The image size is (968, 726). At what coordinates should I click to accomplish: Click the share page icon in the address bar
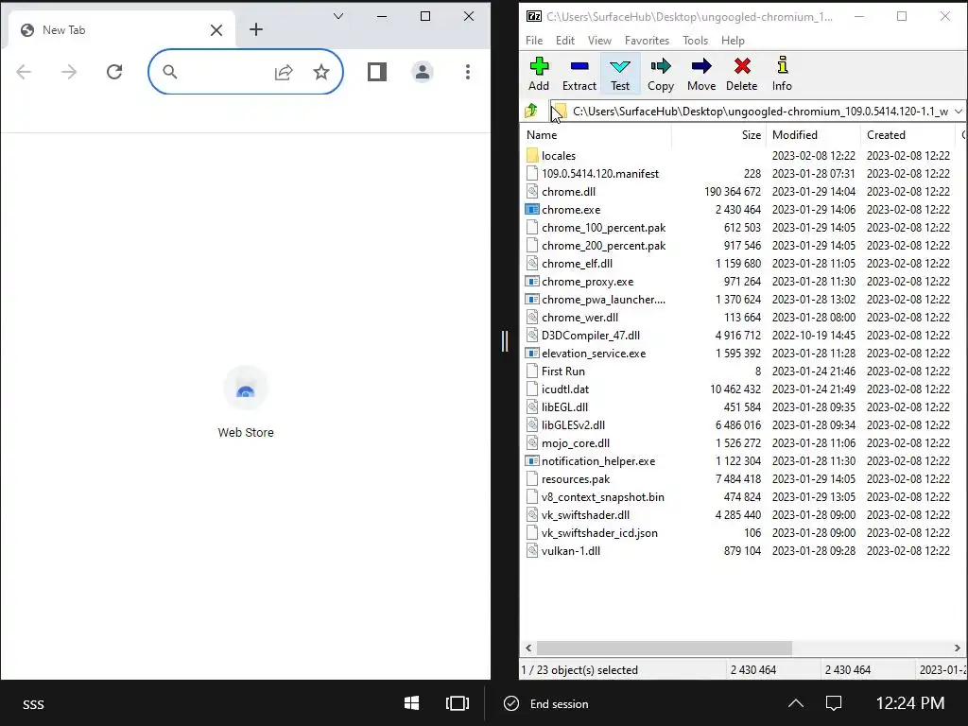click(x=284, y=72)
